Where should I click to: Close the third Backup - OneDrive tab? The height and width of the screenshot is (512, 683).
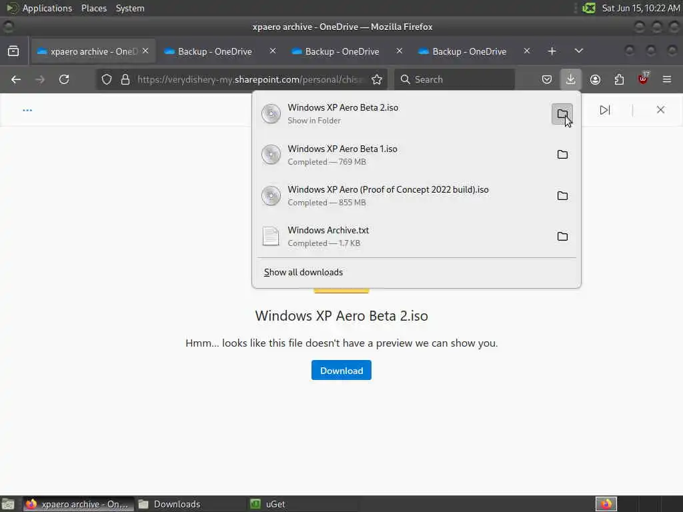(527, 51)
